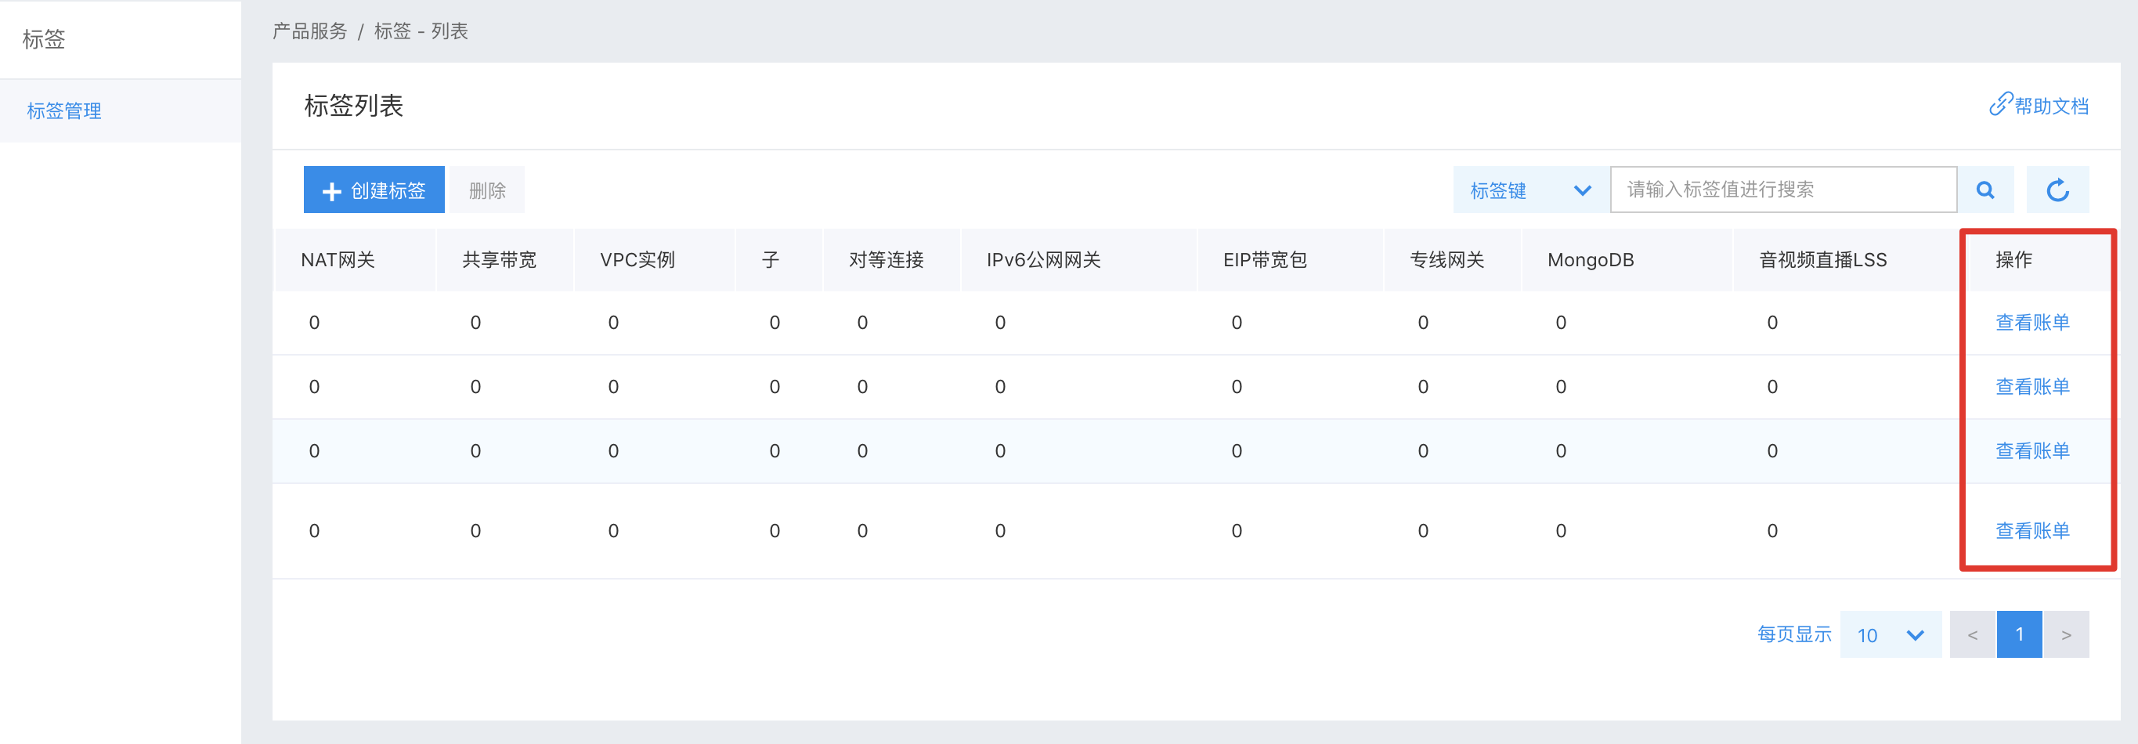The image size is (2138, 744).
Task: Open the 标签键 search type dropdown
Action: tap(1530, 190)
